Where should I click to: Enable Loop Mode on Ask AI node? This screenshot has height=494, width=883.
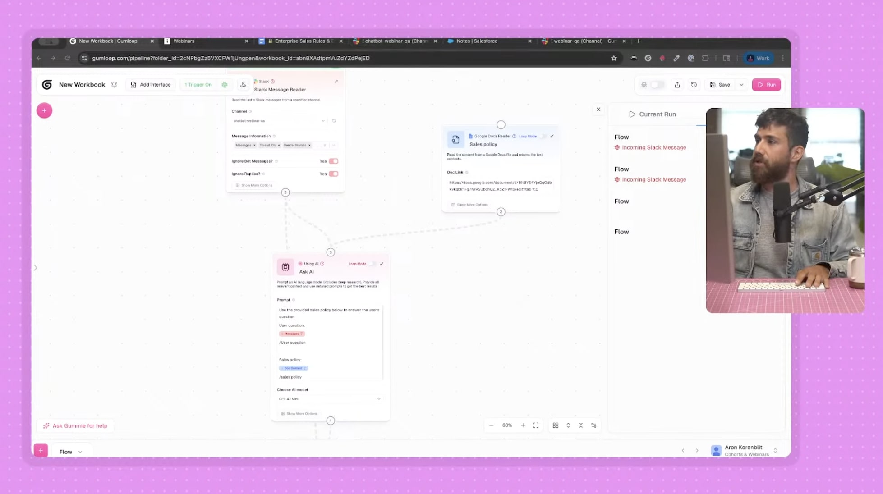372,264
